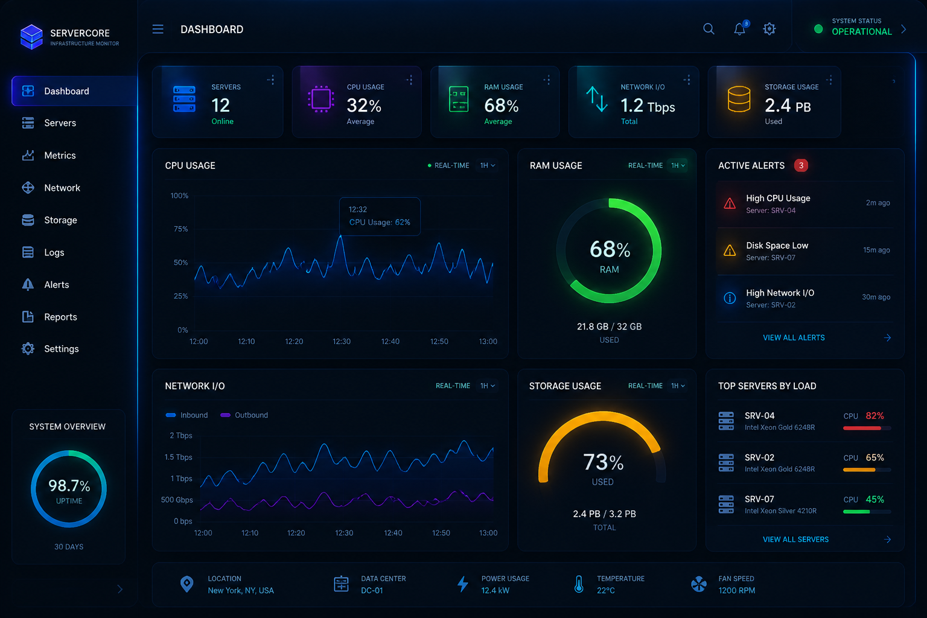Image resolution: width=927 pixels, height=618 pixels.
Task: Open the header settings gear icon
Action: click(x=769, y=29)
